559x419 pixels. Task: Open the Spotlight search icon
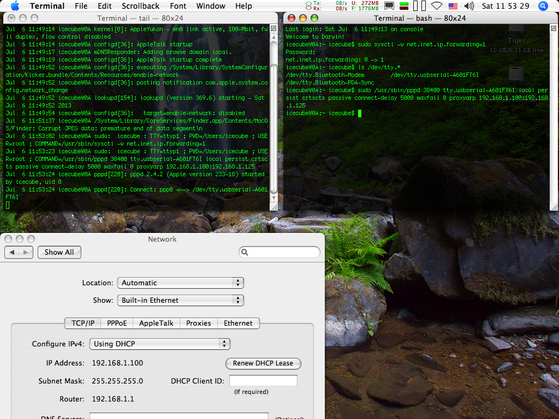(x=543, y=5)
